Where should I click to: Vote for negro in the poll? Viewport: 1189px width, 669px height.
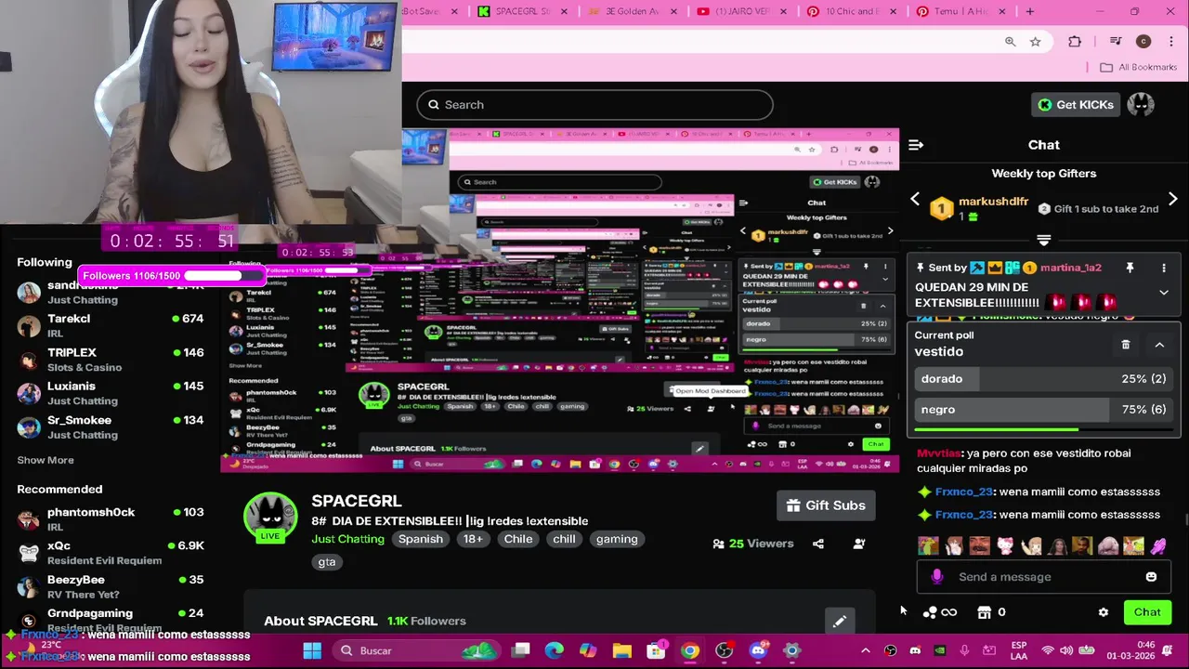1043,410
